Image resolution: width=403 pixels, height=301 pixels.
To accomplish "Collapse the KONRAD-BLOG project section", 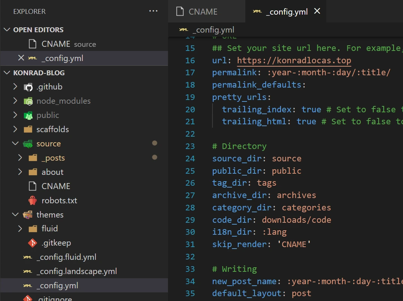I will pos(7,73).
